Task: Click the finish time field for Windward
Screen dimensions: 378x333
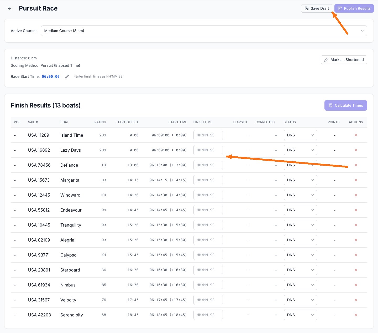Action: coord(208,195)
